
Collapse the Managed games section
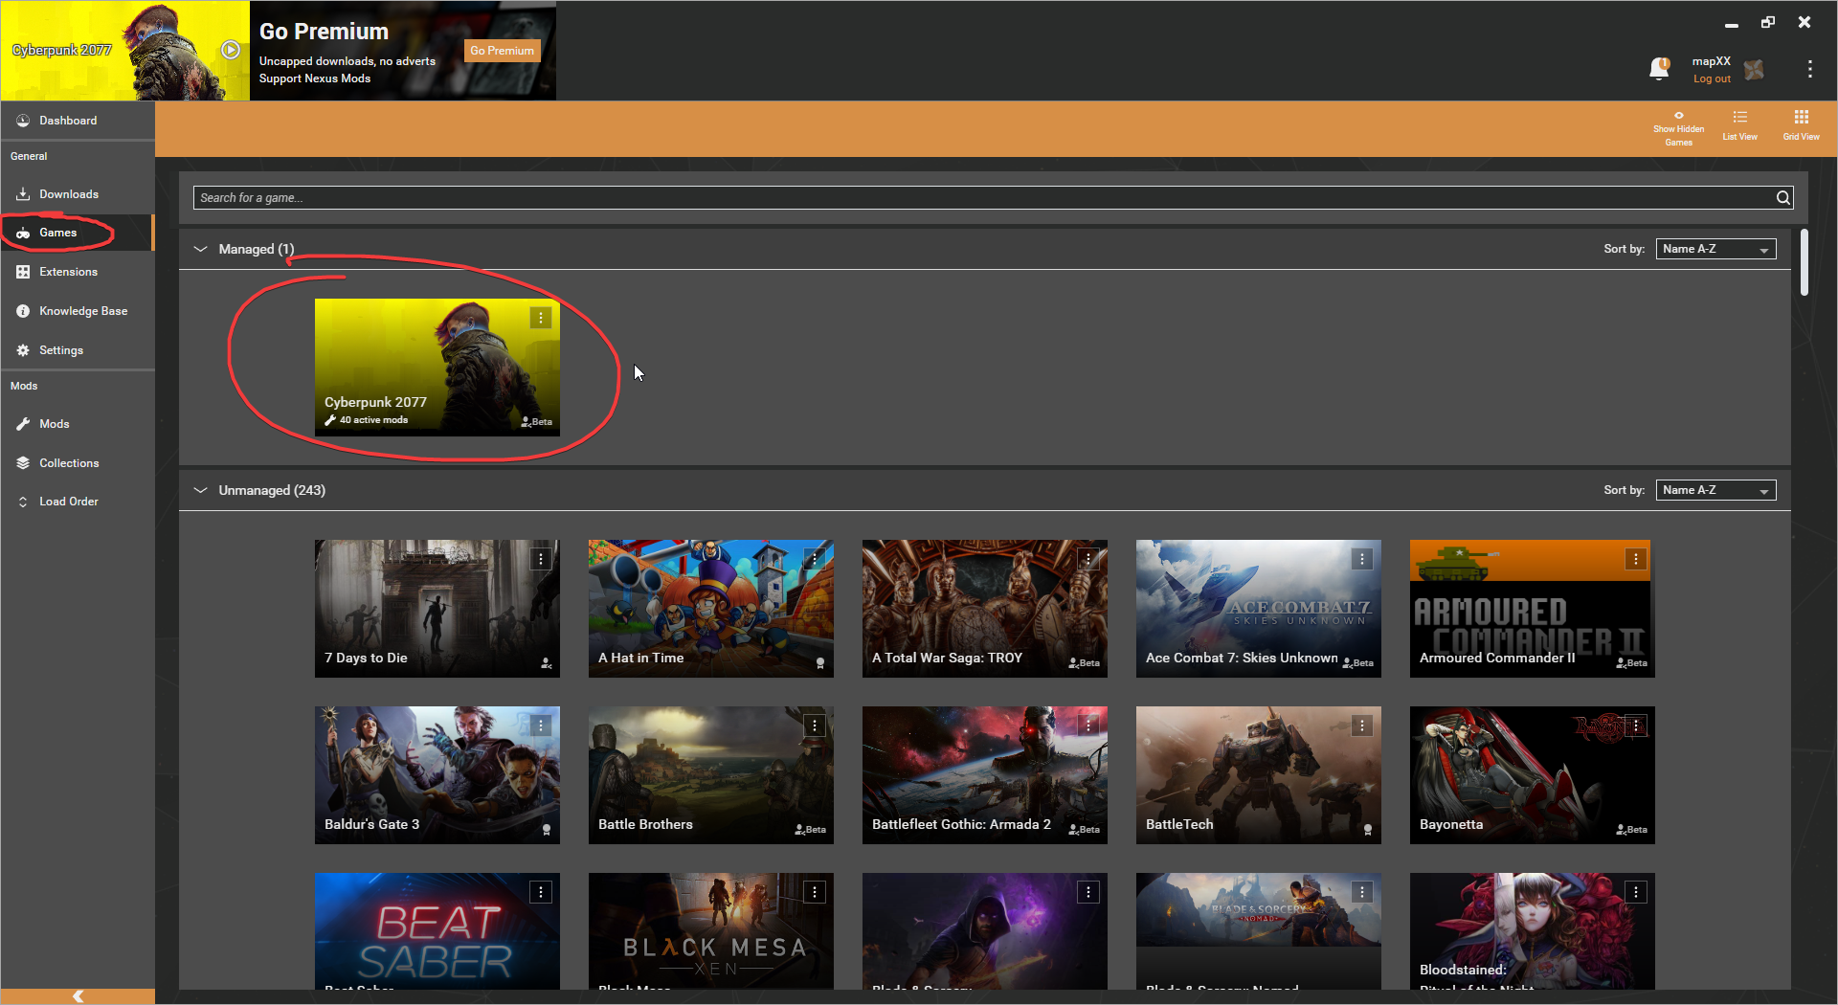[200, 249]
